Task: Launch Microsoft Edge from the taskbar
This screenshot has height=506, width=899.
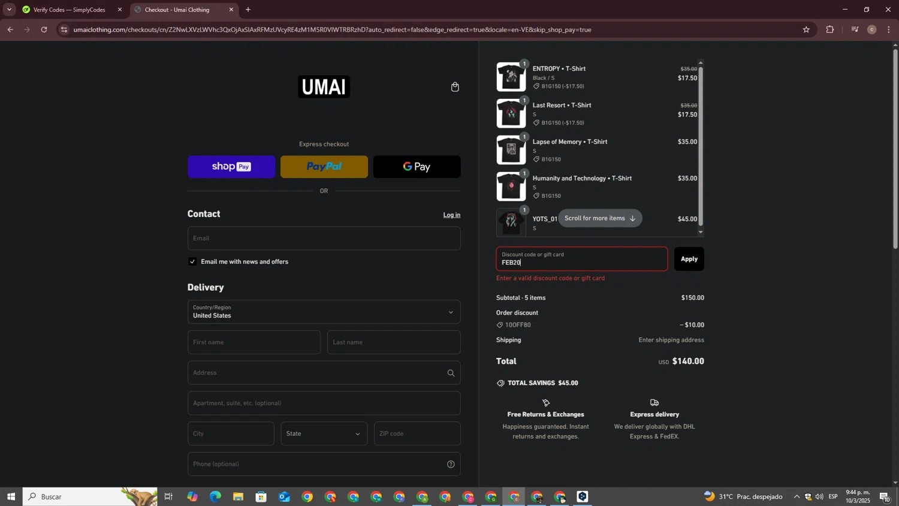Action: tap(215, 496)
